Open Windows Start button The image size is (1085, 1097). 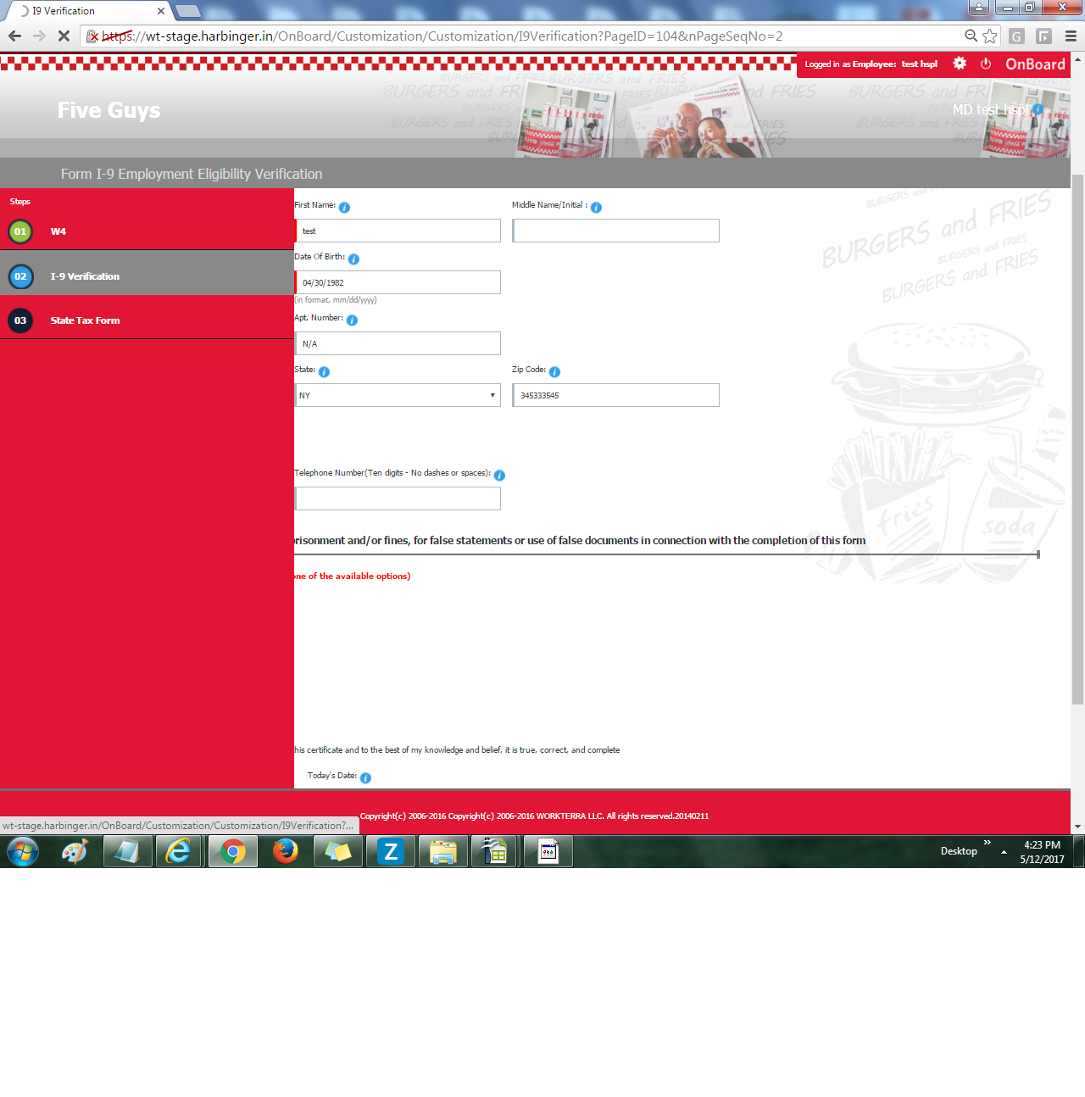coord(23,851)
